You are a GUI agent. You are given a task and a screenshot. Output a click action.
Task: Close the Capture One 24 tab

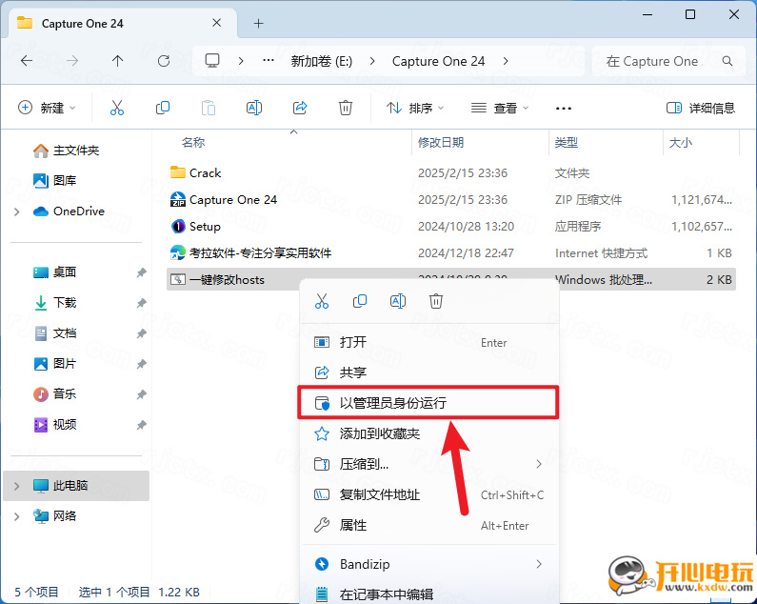(217, 23)
